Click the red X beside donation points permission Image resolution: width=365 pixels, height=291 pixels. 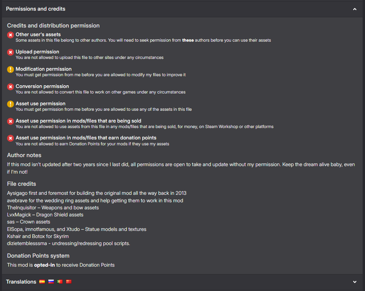point(11,138)
